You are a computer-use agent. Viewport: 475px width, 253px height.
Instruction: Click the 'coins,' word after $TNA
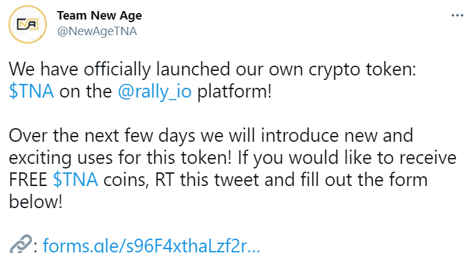(126, 180)
